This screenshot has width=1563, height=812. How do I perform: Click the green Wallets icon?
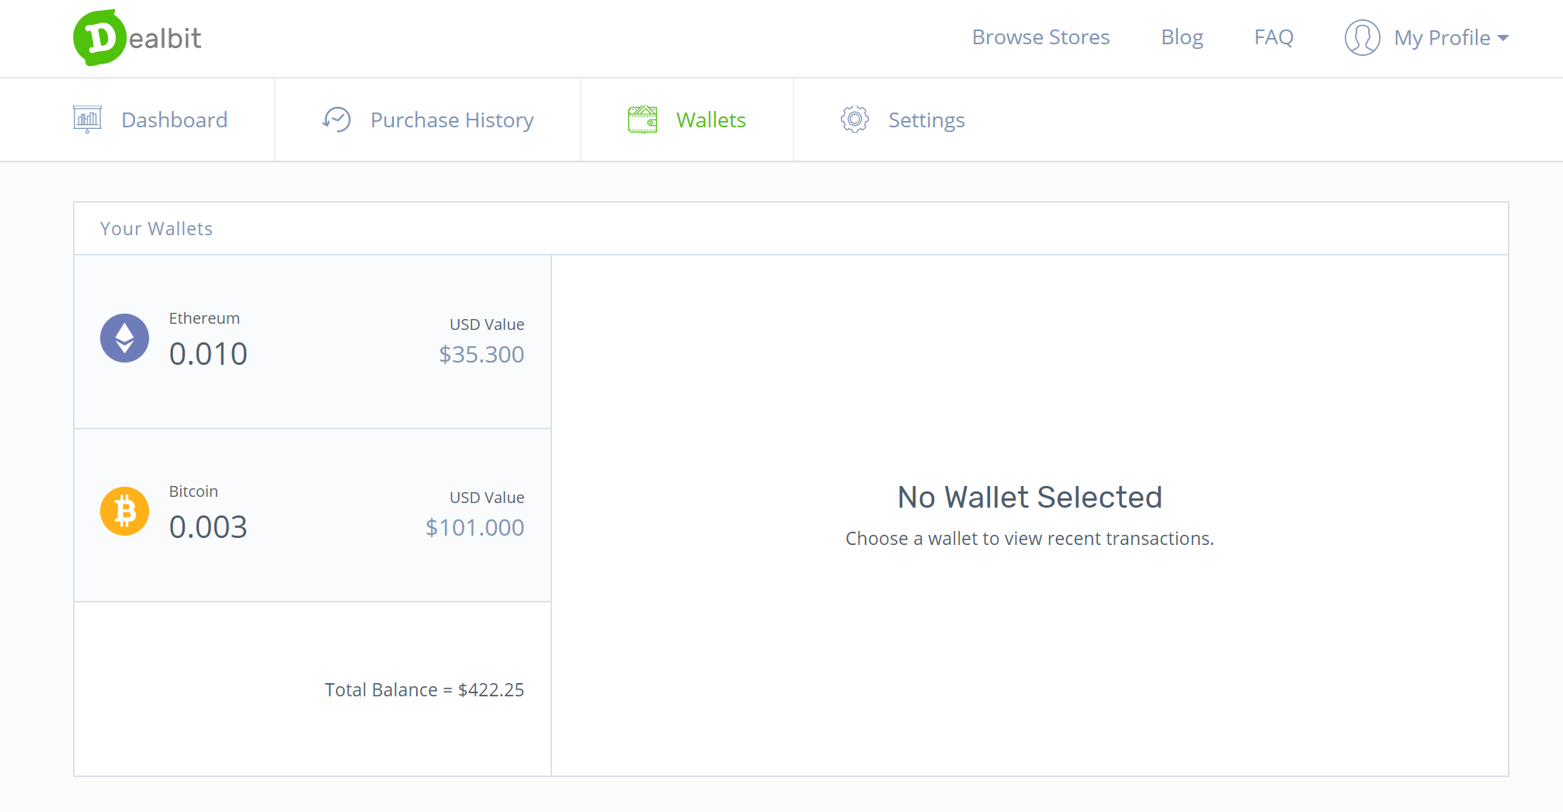tap(642, 120)
